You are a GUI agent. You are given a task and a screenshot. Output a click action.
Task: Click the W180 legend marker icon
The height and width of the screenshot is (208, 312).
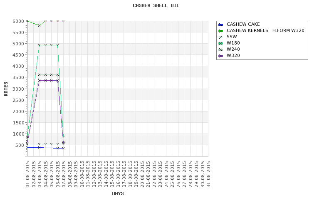click(220, 43)
